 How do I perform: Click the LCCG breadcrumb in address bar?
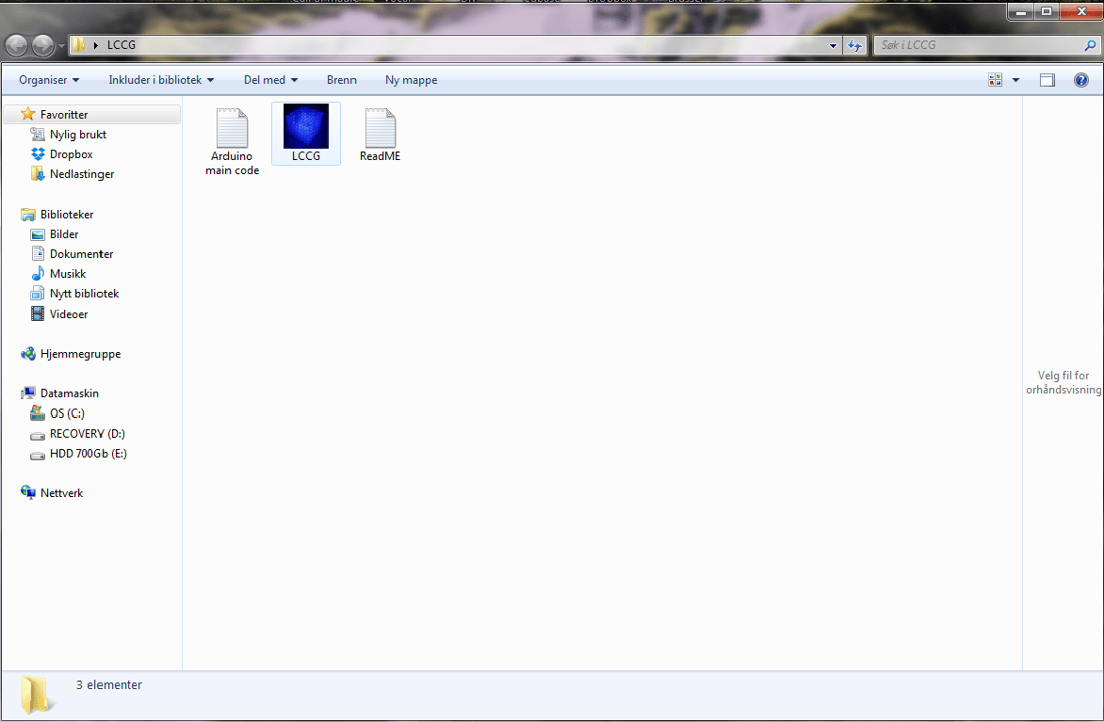(122, 45)
